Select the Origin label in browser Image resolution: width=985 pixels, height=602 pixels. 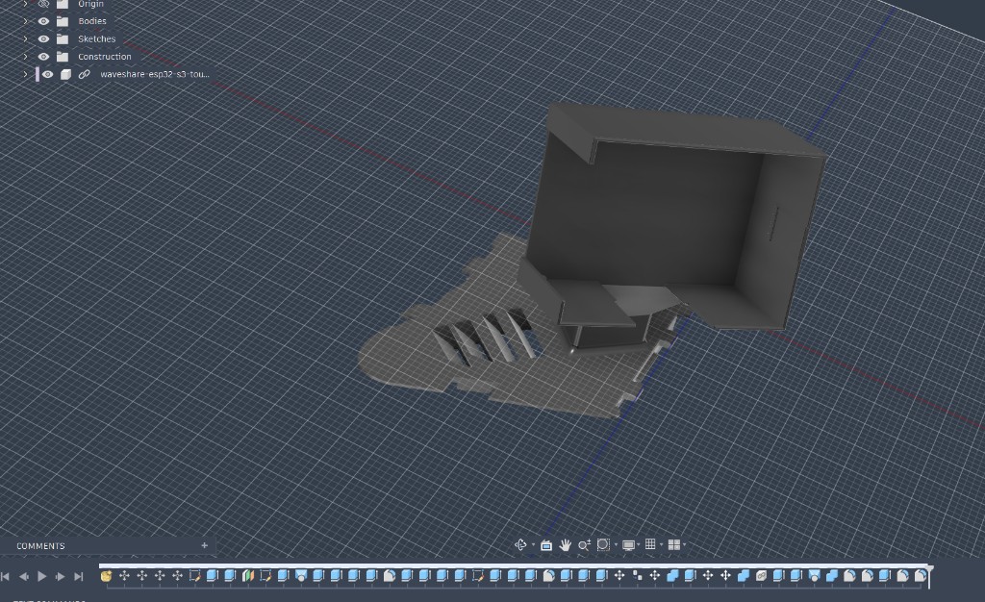91,5
